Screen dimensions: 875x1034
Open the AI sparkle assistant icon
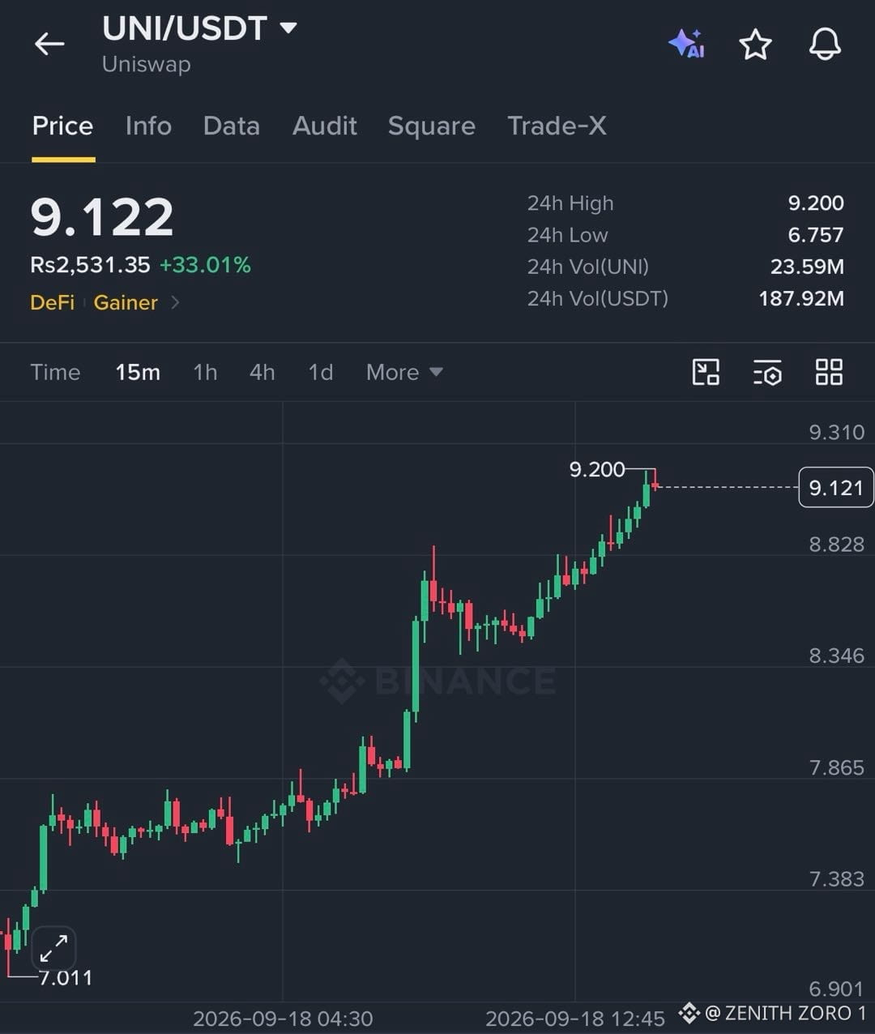[x=686, y=44]
